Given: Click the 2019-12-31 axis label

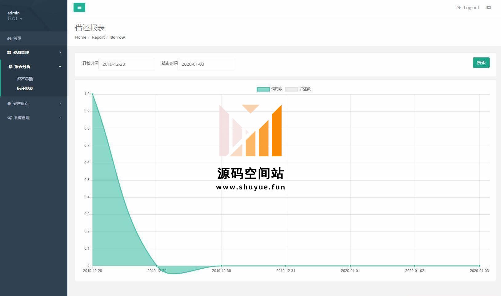Looking at the screenshot, I should point(286,271).
